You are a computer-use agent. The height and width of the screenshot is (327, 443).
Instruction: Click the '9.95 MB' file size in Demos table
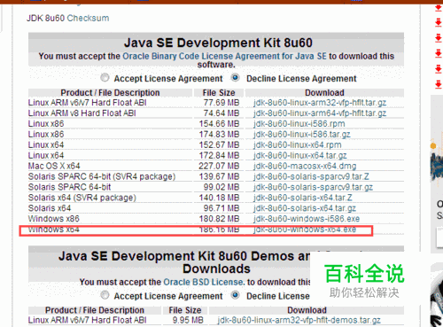(x=188, y=320)
